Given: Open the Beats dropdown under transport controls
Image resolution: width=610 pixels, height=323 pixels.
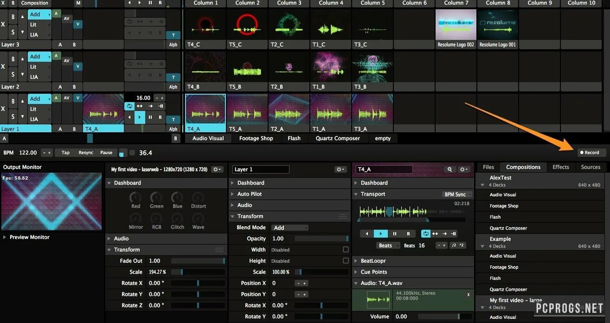Looking at the screenshot, I should coord(389,245).
